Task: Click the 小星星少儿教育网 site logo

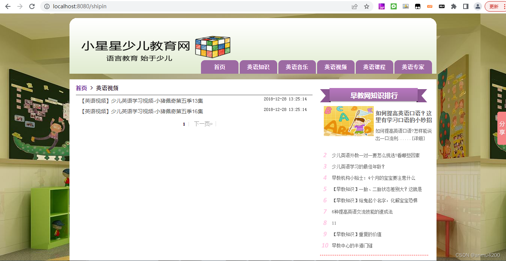Action: point(136,46)
